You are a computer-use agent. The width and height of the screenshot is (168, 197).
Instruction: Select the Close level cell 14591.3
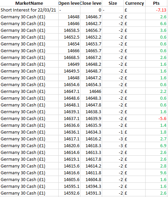(91, 193)
